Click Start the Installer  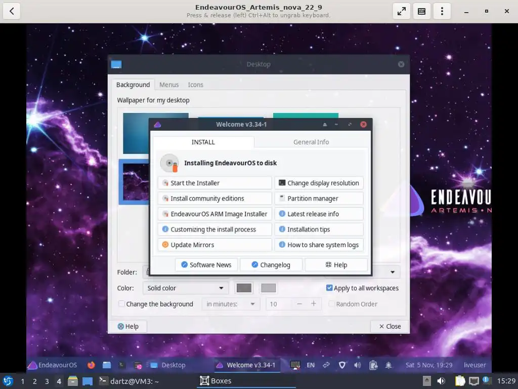(214, 183)
